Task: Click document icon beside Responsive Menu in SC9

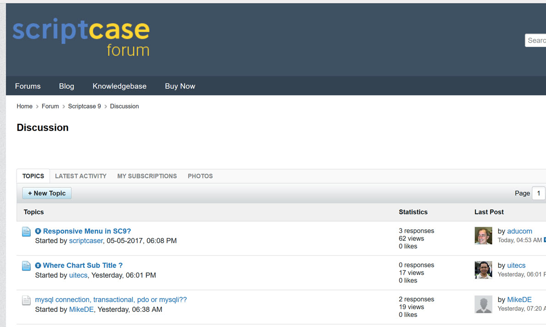Action: (x=26, y=232)
